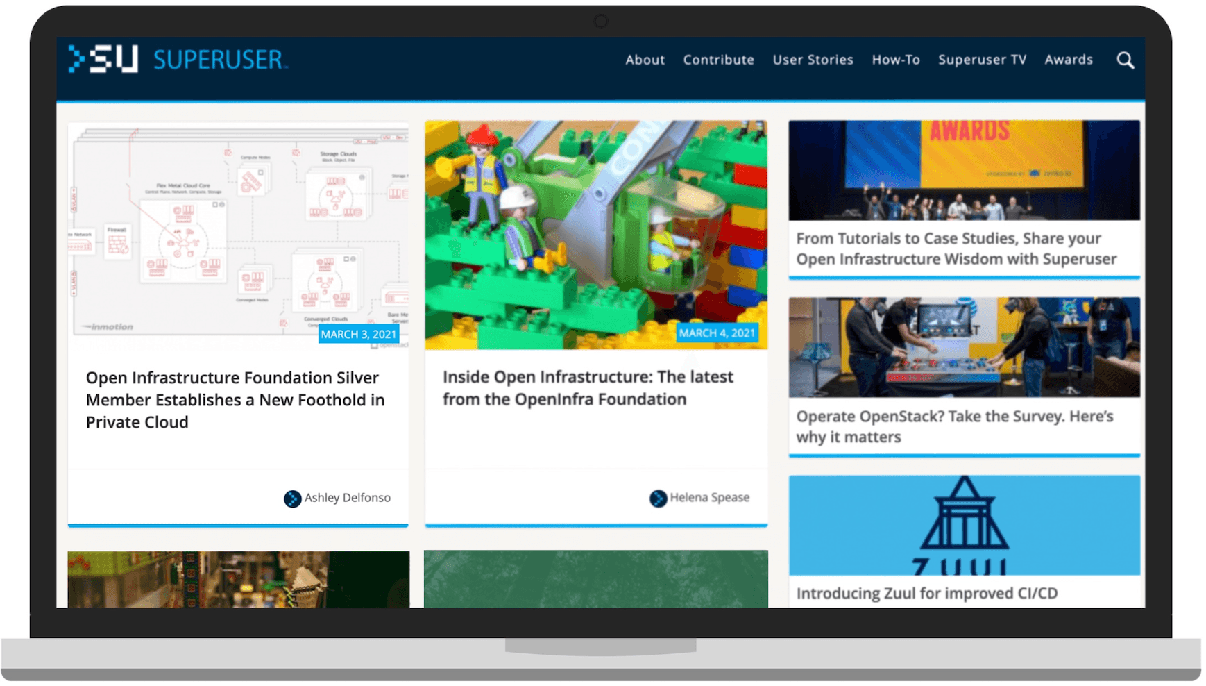Open the About menu item

(645, 60)
